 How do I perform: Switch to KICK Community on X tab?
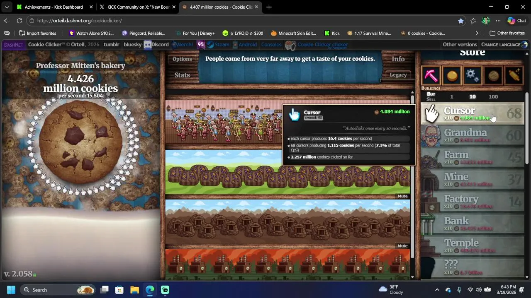(x=138, y=7)
